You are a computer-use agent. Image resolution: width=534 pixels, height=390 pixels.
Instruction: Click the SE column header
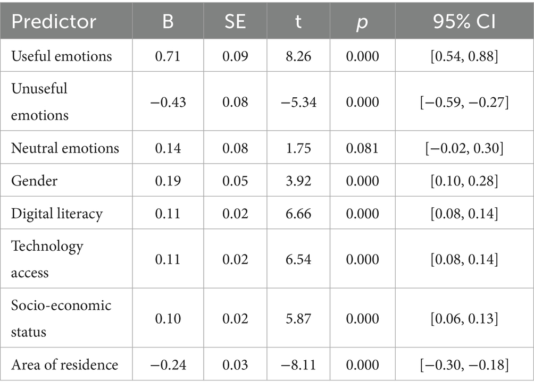pyautogui.click(x=234, y=21)
